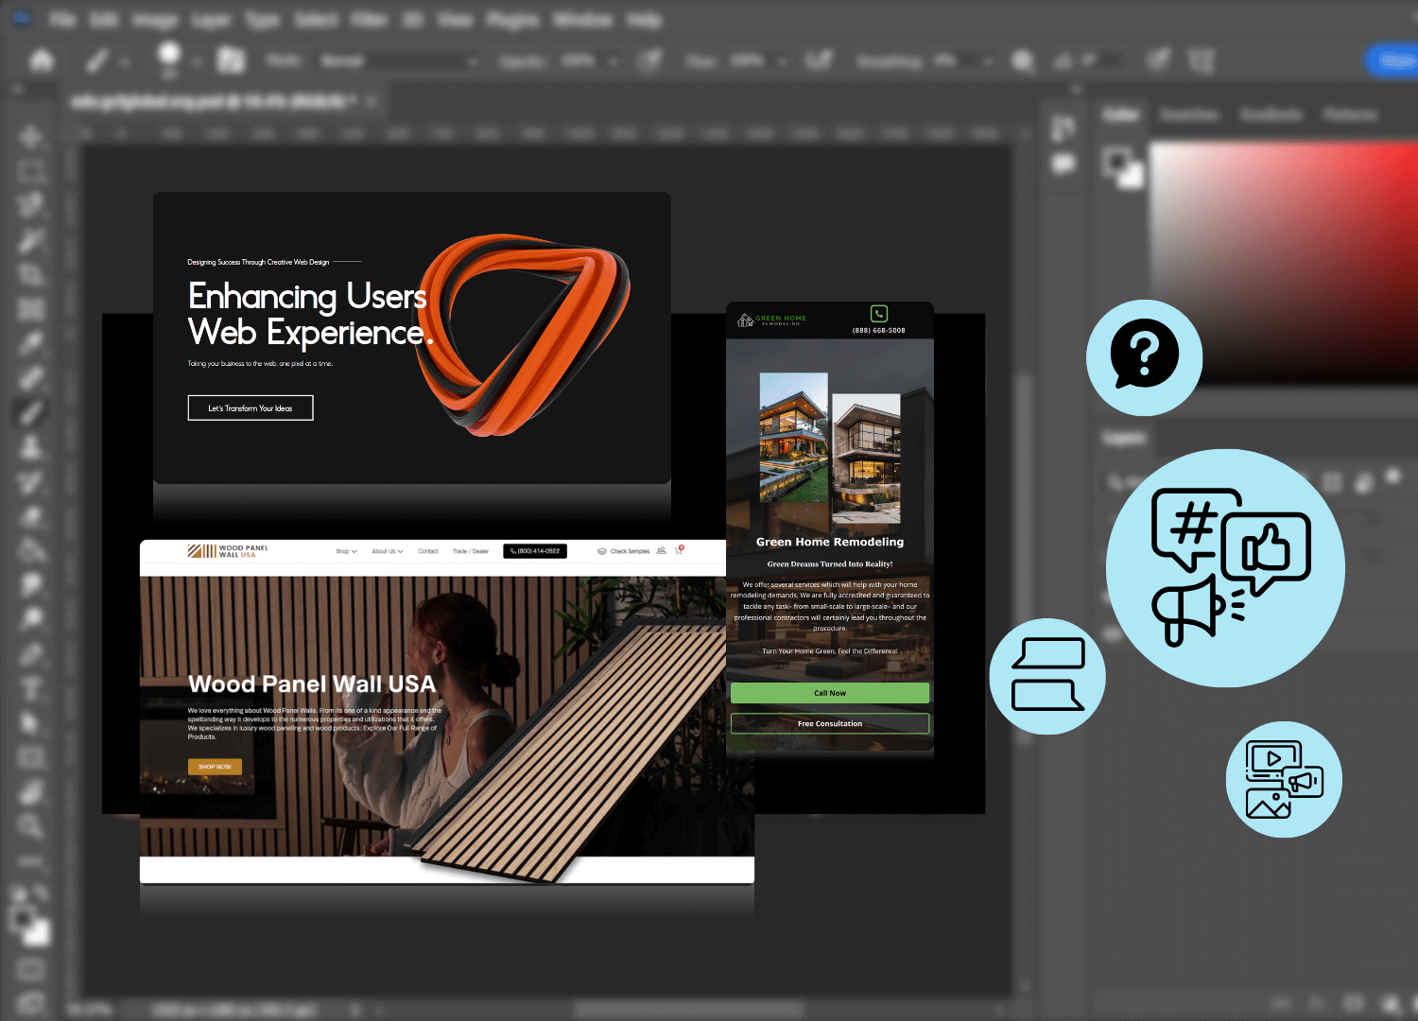This screenshot has width=1418, height=1021.
Task: Click the Wood Panel Wall USA logo
Action: click(228, 551)
